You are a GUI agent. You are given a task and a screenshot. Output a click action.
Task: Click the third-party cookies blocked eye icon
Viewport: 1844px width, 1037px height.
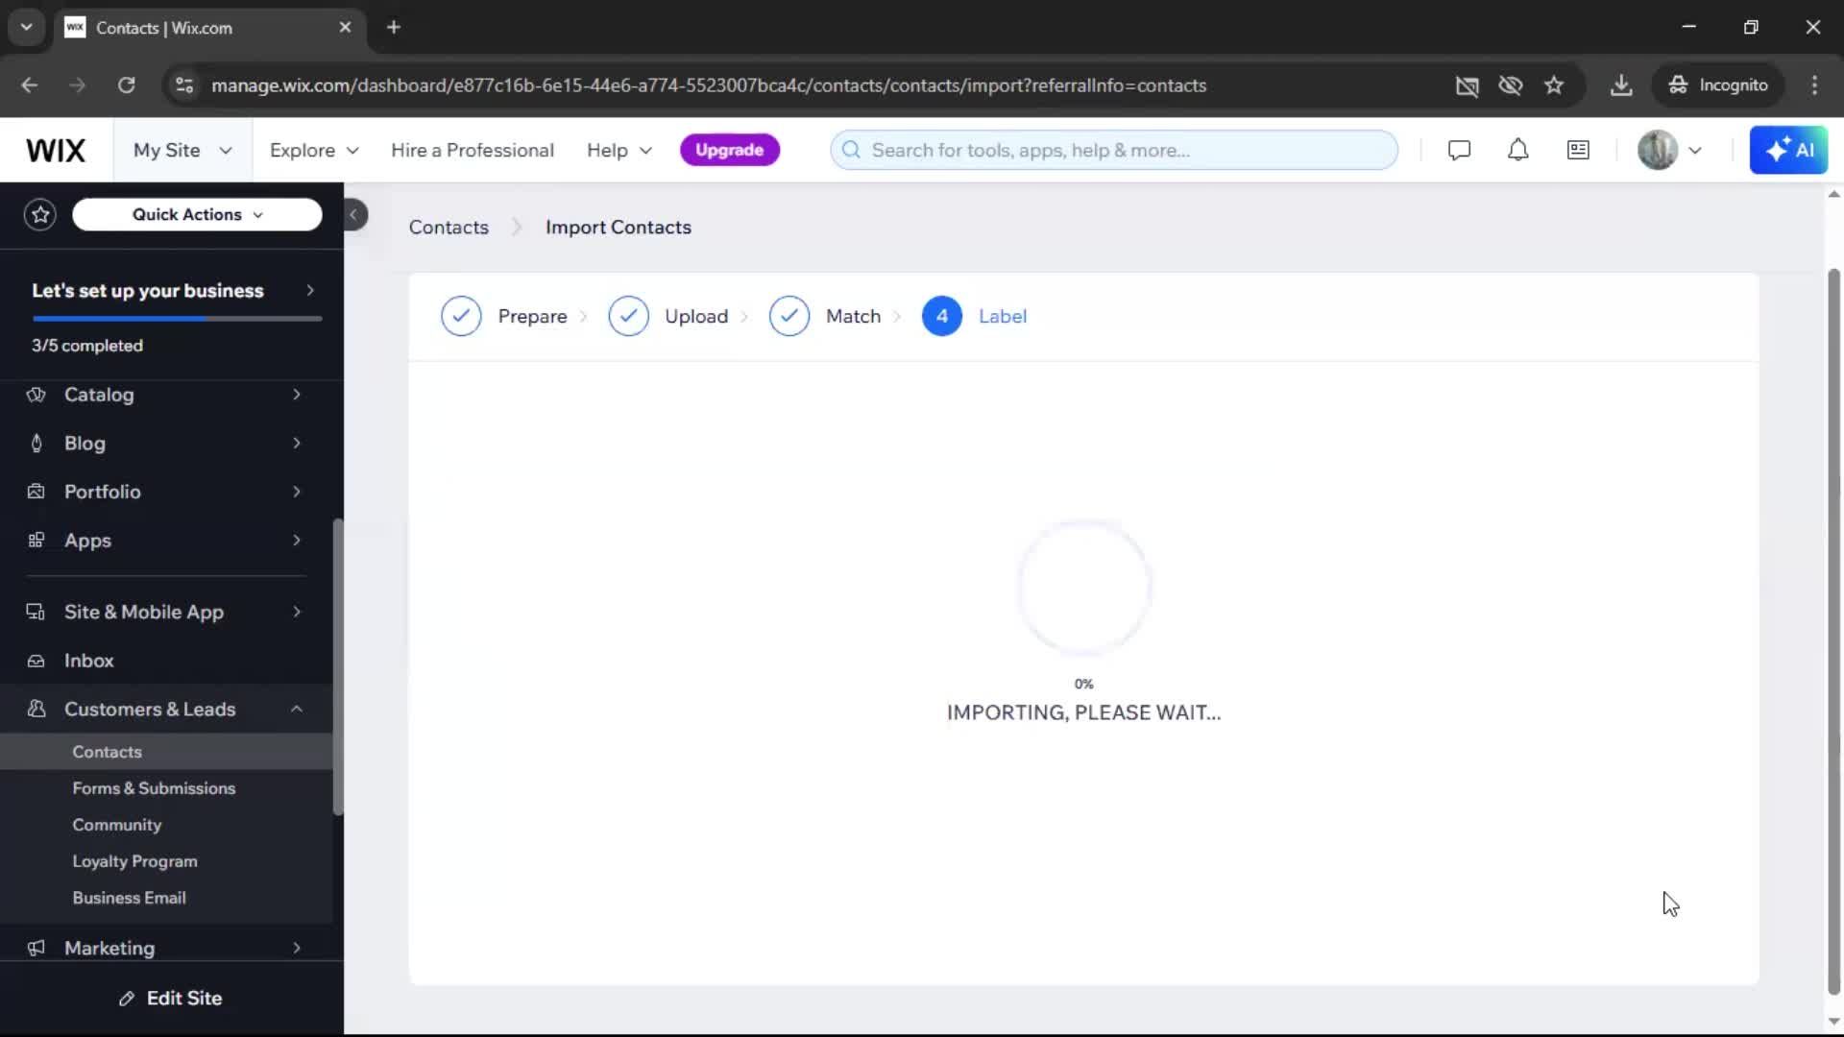pyautogui.click(x=1511, y=85)
